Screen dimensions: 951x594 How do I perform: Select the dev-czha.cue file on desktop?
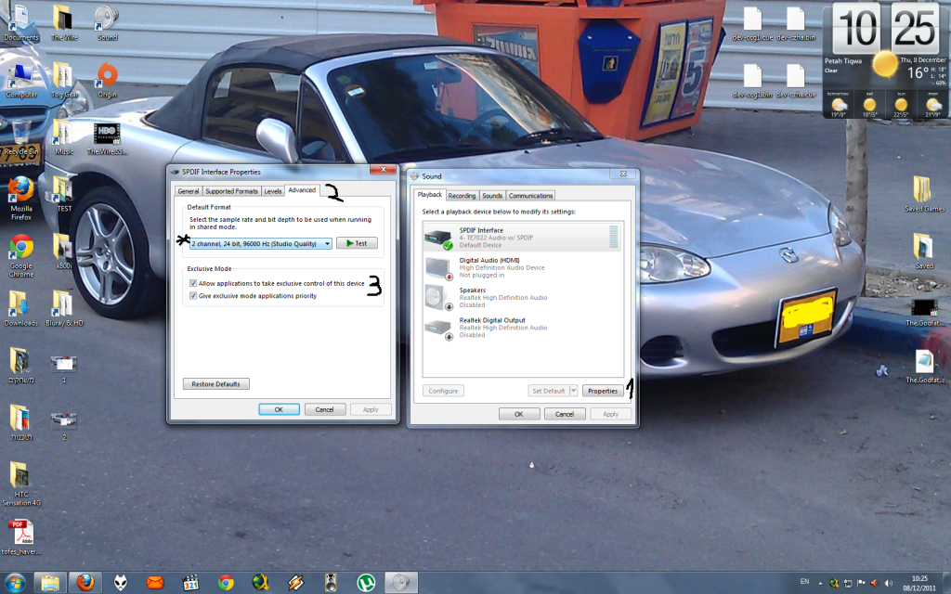pos(795,82)
